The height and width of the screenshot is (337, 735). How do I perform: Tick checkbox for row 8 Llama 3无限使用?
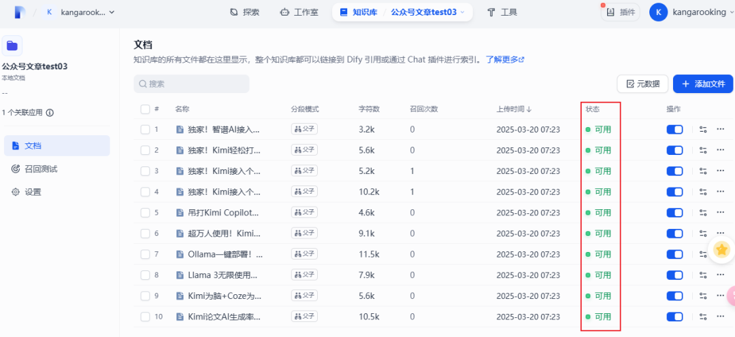point(146,275)
